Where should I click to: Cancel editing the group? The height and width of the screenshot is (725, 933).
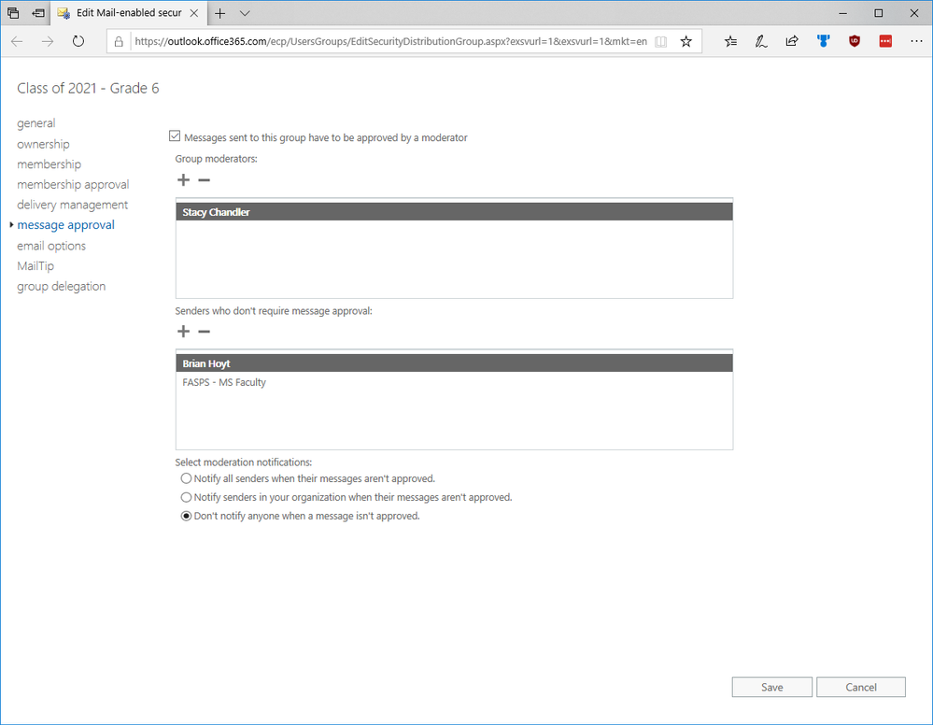click(861, 687)
